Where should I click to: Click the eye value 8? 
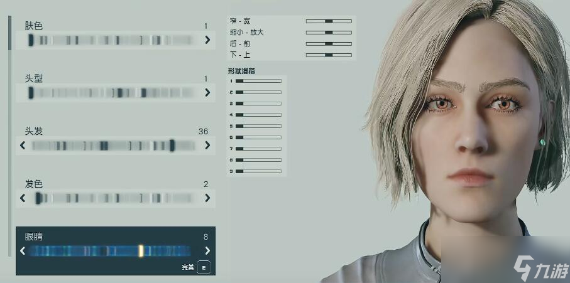206,237
